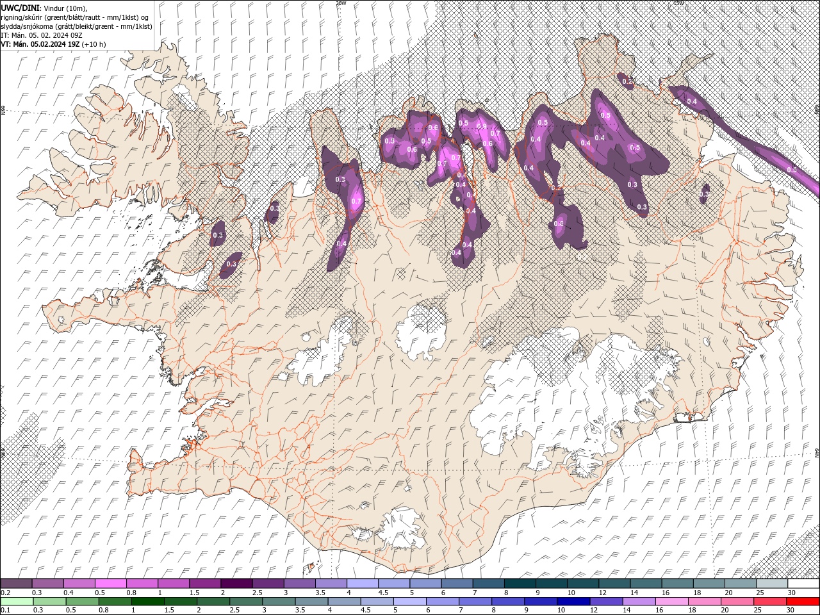Click the pale green 0.1 swatch in bottom legend row
Image resolution: width=820 pixels, height=615 pixels.
(16, 602)
